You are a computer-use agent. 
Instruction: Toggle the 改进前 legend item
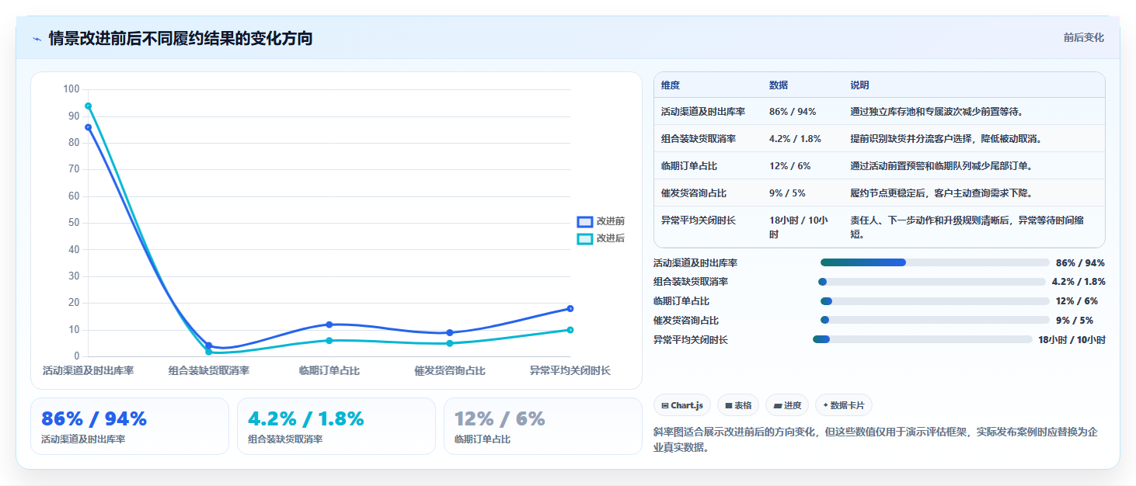(601, 221)
